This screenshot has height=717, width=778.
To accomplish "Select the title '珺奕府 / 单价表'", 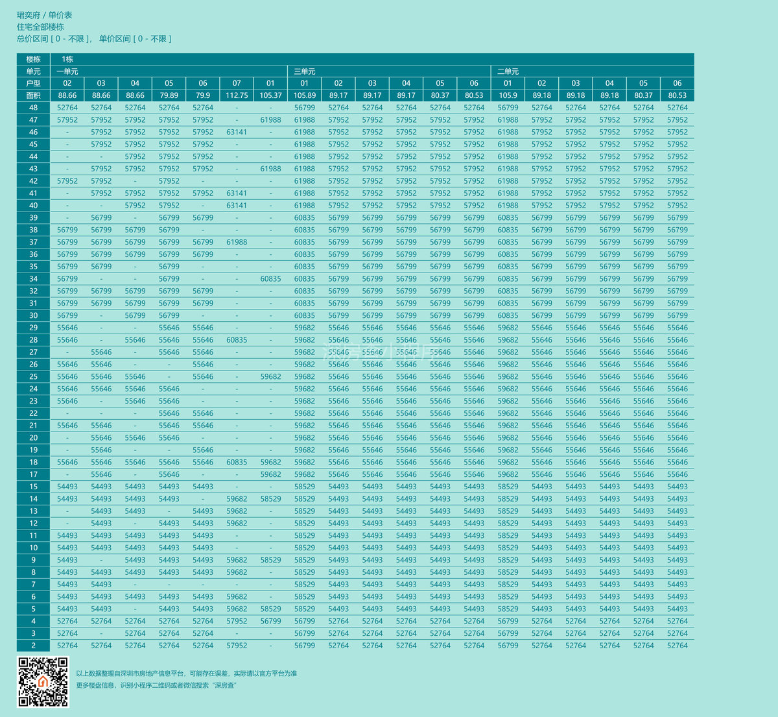I will 45,15.
